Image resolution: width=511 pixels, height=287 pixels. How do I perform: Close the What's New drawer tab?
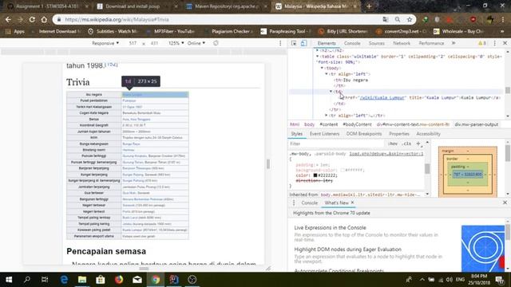[352, 202]
